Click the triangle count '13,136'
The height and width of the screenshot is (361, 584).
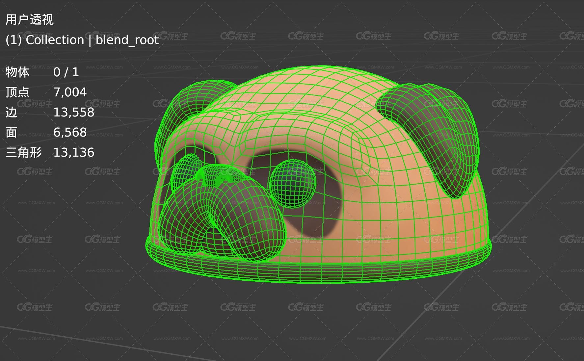(74, 153)
